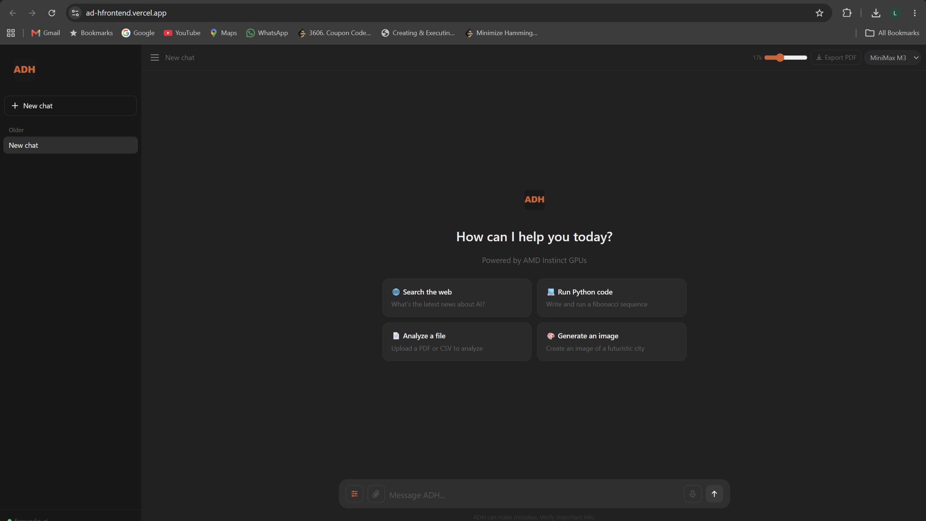The width and height of the screenshot is (926, 521).
Task: Open the site information icon in the address bar
Action: [75, 13]
